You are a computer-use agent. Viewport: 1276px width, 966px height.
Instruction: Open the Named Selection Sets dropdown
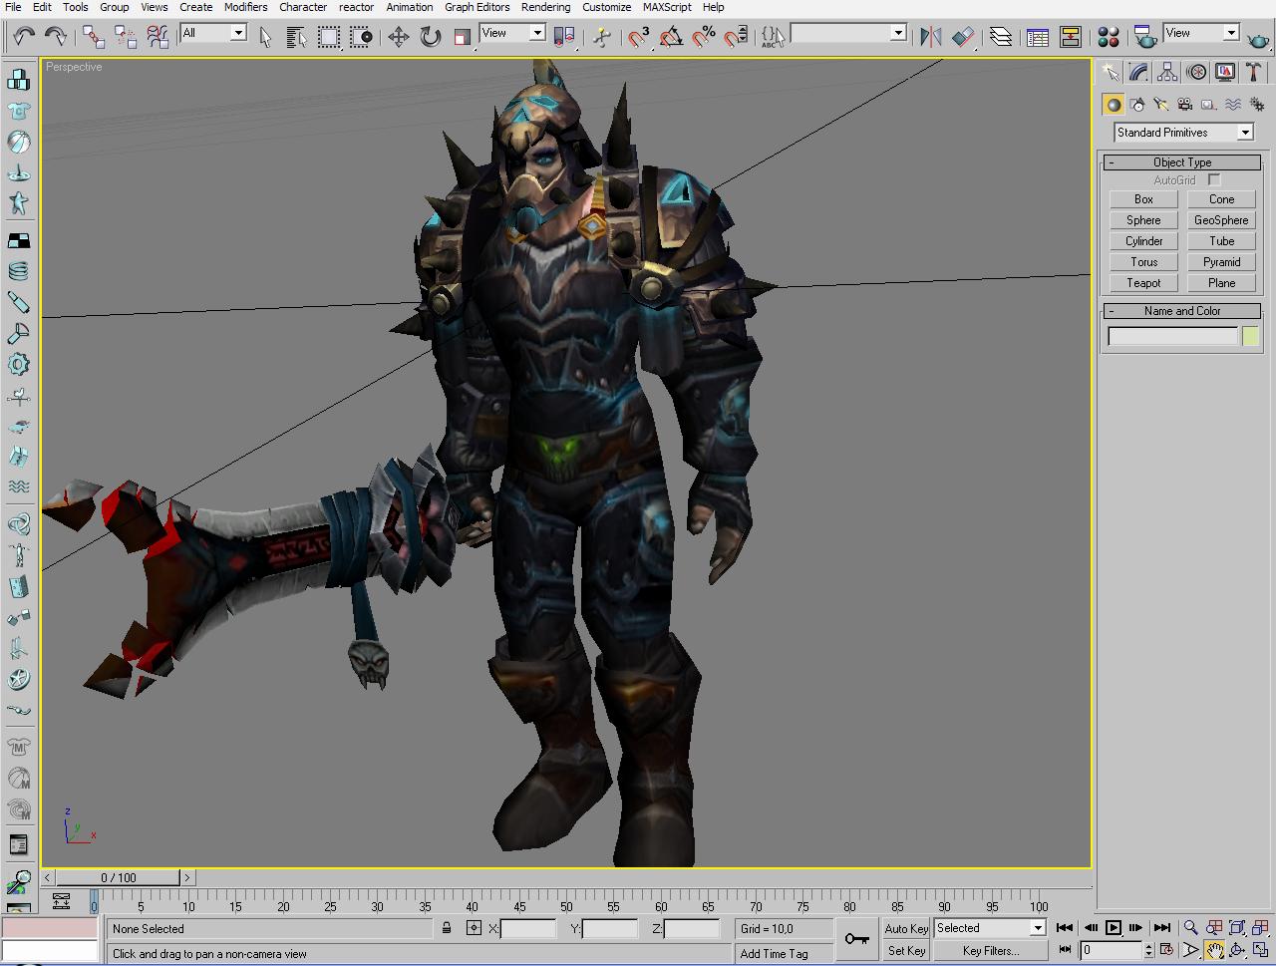tap(848, 33)
